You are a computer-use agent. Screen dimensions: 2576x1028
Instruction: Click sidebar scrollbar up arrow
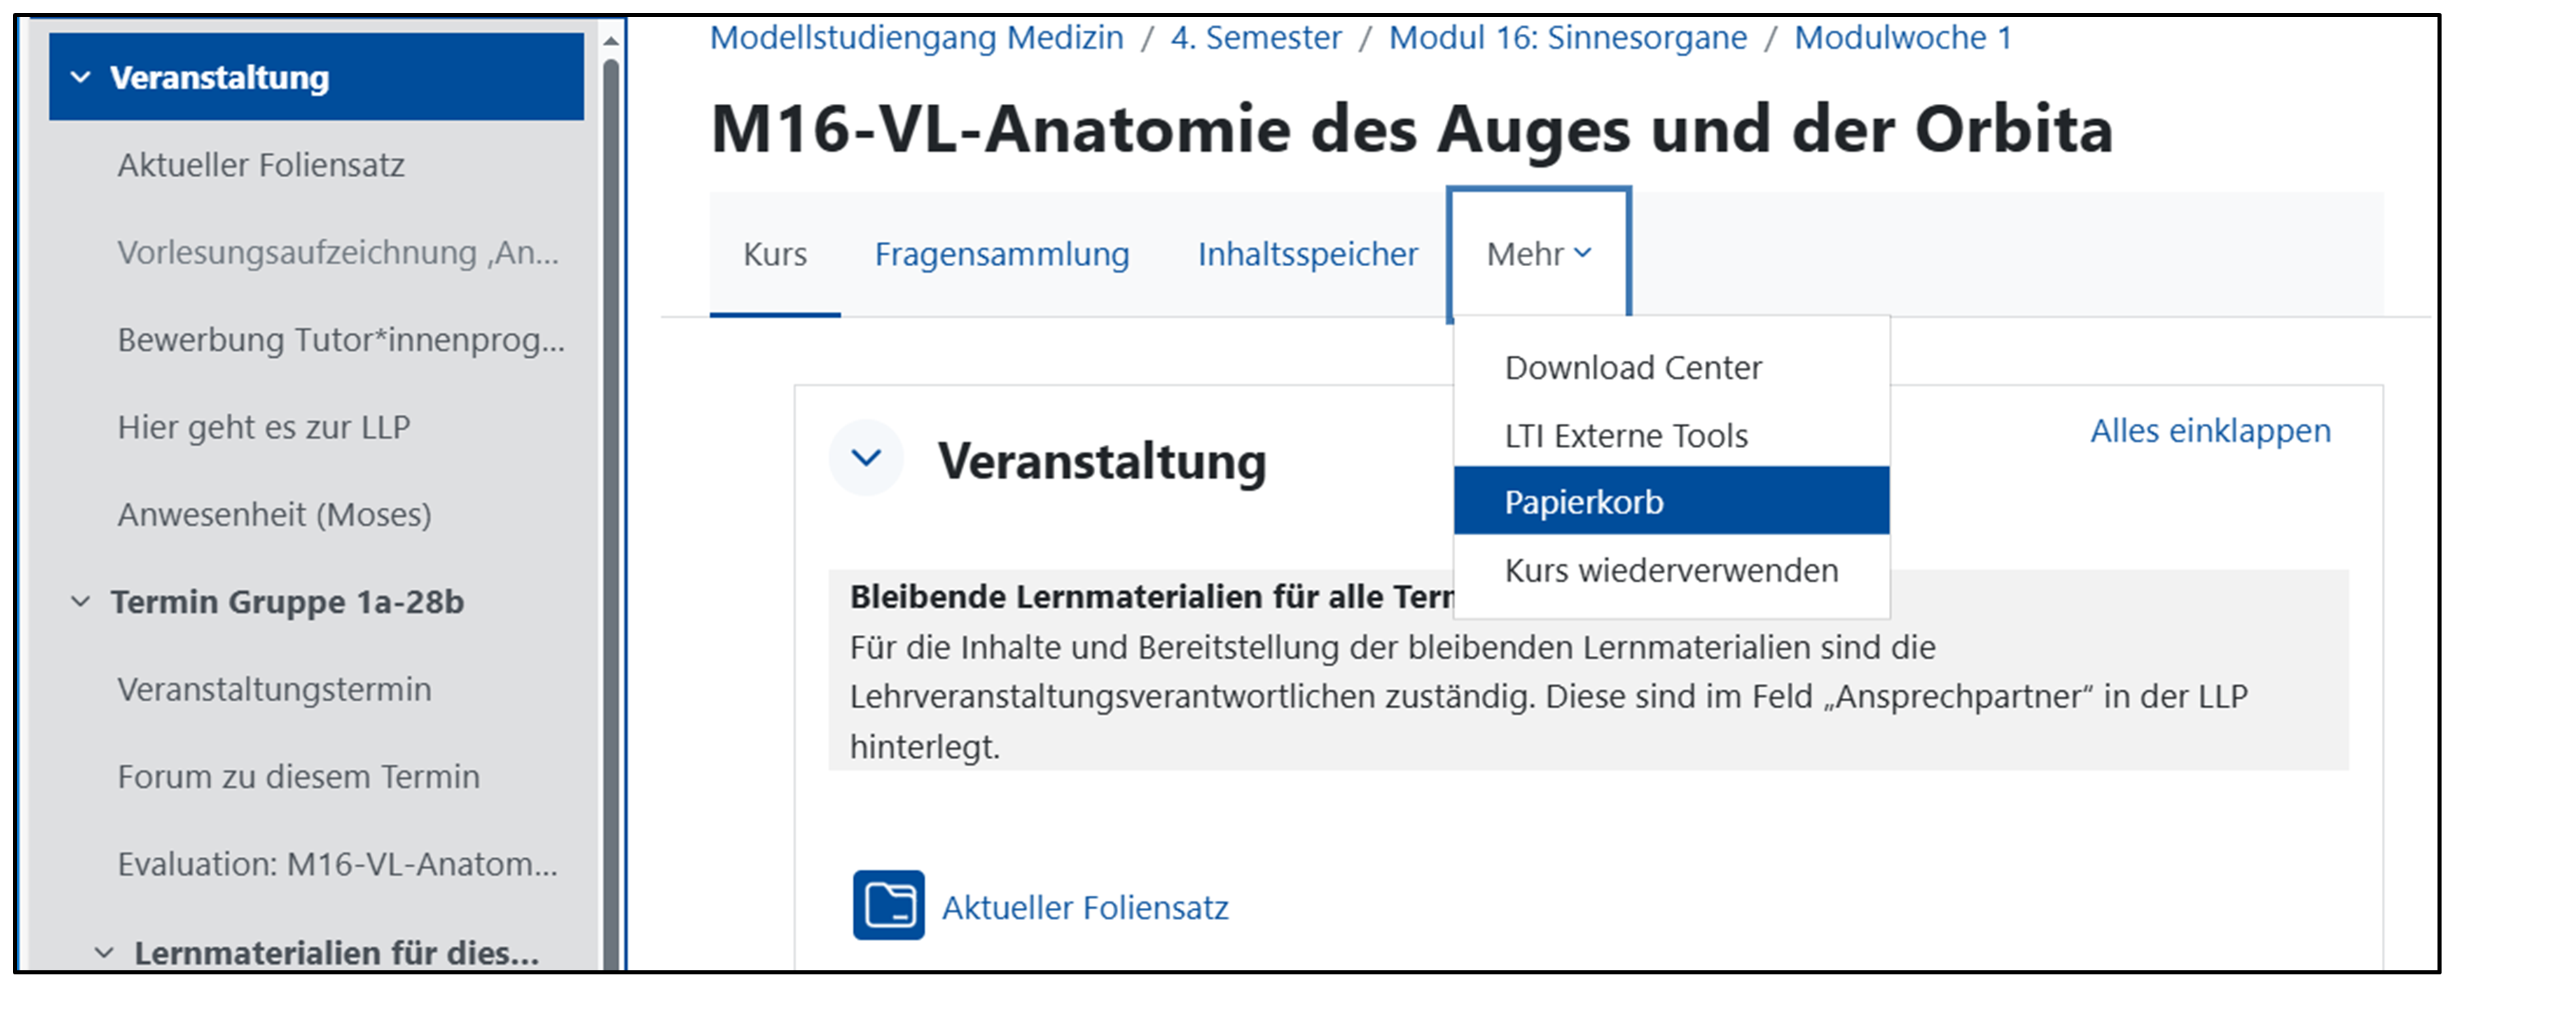(x=611, y=41)
